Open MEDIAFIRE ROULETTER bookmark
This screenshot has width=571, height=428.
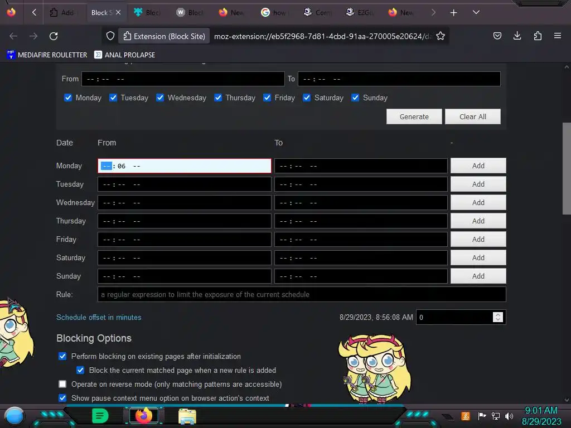click(47, 55)
